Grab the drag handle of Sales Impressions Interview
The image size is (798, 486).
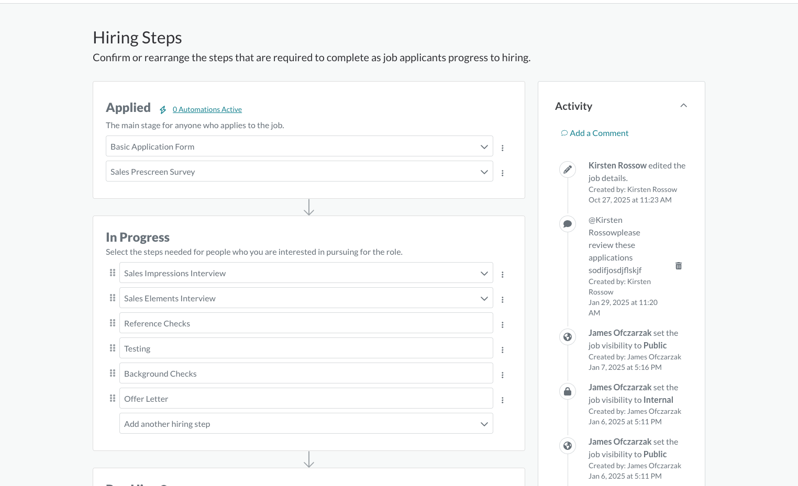click(113, 273)
